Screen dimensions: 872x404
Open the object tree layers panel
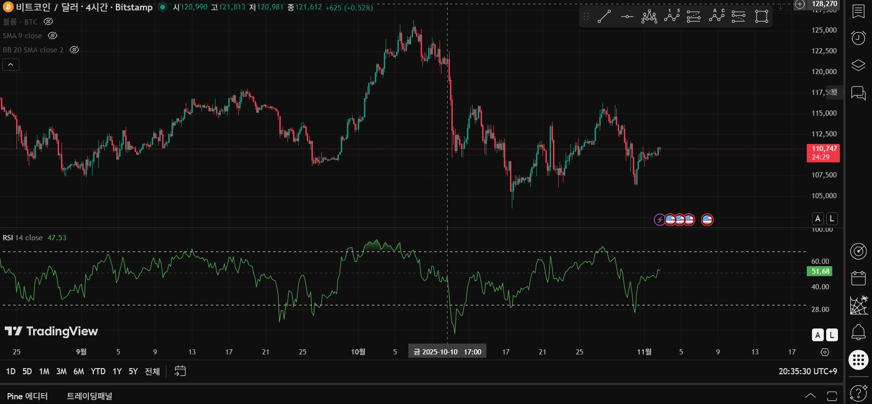(858, 65)
